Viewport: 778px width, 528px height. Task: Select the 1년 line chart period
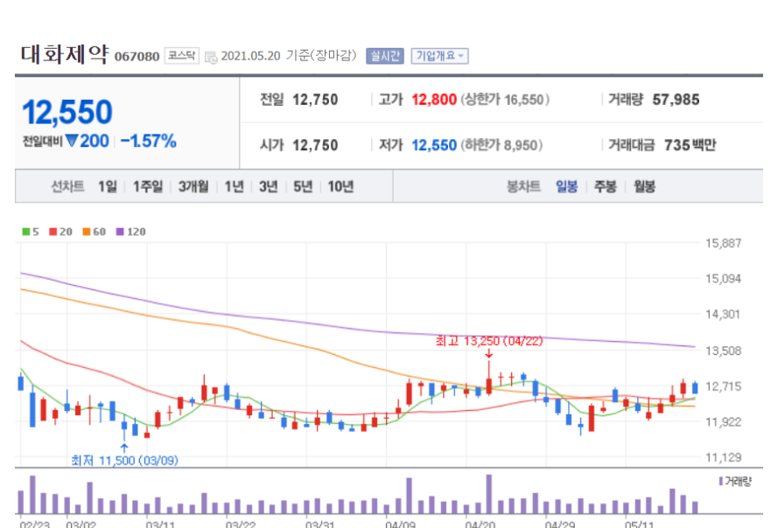(234, 186)
